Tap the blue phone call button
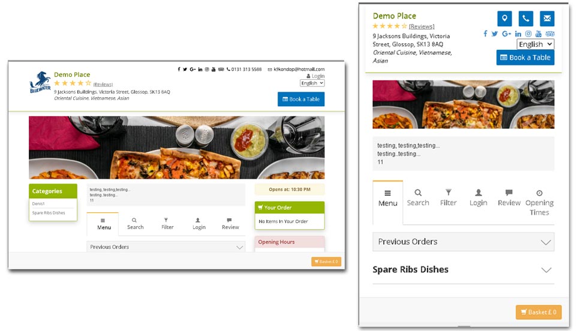Image resolution: width=581 pixels, height=331 pixels. (526, 19)
